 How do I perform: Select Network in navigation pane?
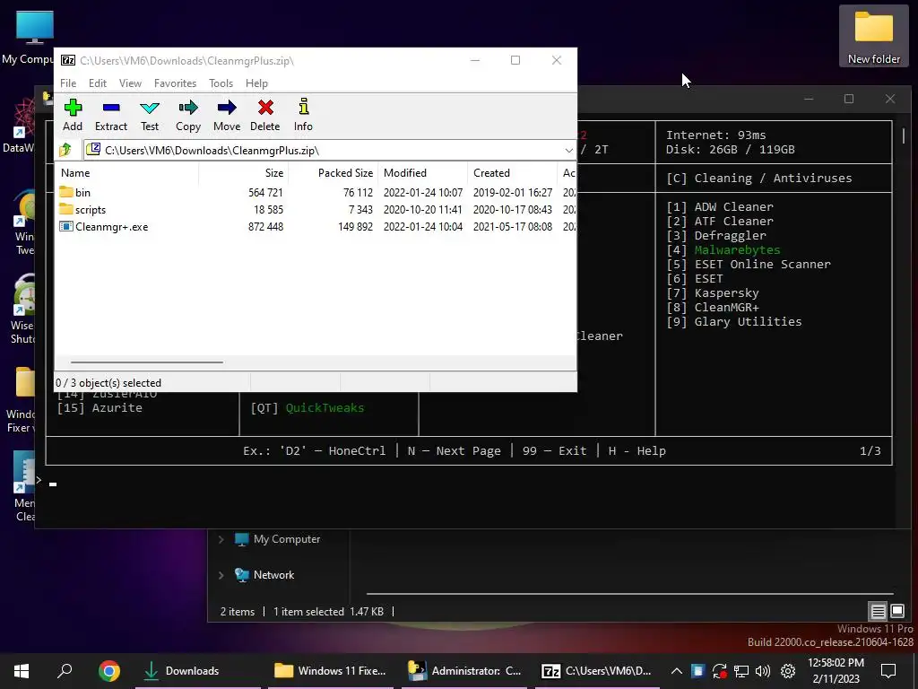[x=273, y=575]
